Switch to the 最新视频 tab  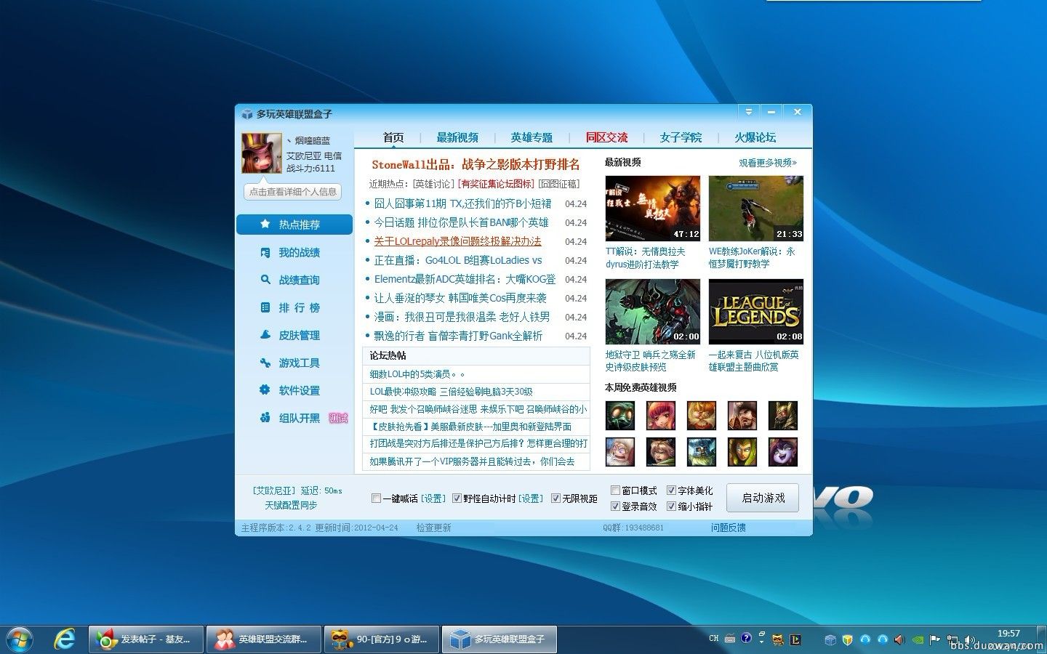click(x=457, y=137)
